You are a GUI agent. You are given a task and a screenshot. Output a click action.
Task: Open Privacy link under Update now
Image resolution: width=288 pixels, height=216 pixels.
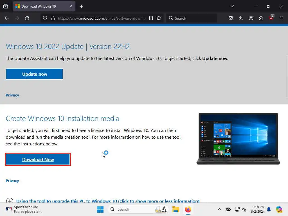point(12,95)
